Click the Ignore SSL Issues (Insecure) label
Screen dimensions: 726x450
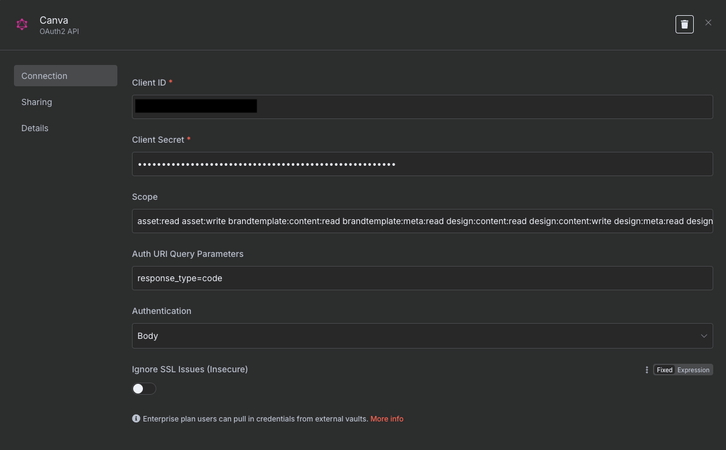point(190,369)
